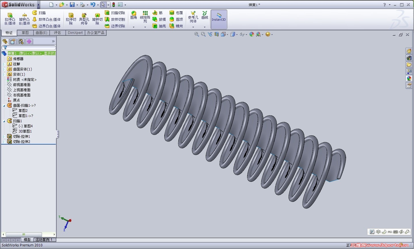Open dropdown arrow below 参考几何体
414x249 pixels.
click(x=193, y=27)
